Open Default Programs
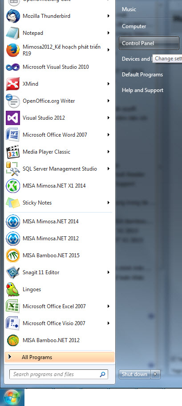 click(x=142, y=75)
